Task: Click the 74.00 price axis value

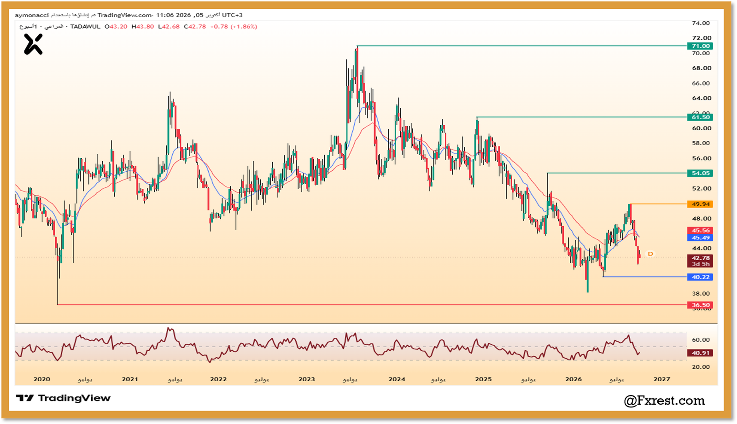Action: coord(701,23)
